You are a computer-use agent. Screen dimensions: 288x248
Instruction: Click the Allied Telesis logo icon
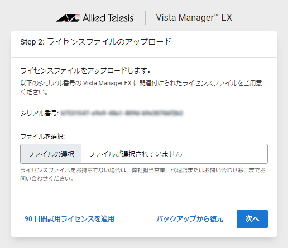pos(68,18)
